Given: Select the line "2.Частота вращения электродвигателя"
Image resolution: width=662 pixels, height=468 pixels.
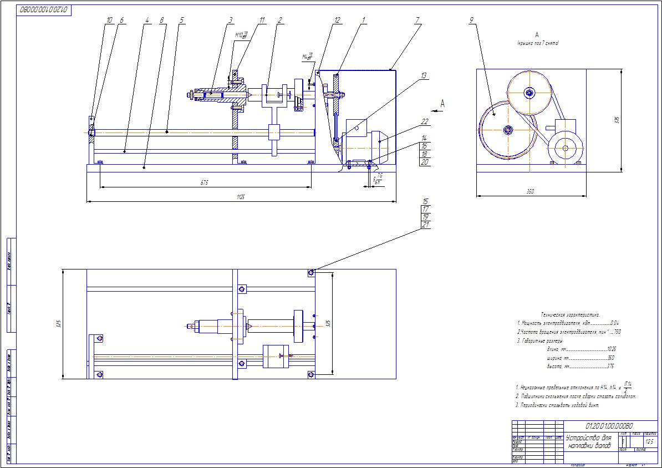Looking at the screenshot, I should pos(569,332).
